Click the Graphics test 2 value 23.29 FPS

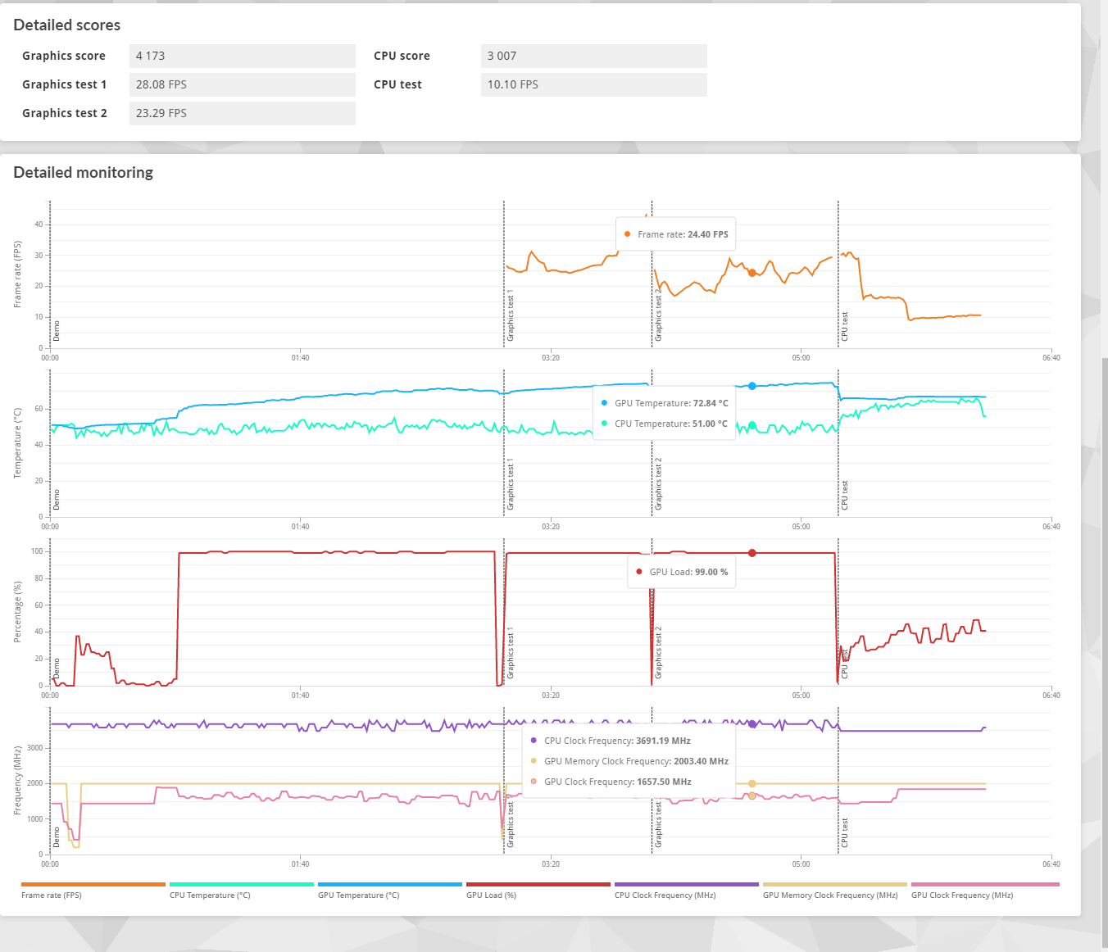pyautogui.click(x=243, y=113)
